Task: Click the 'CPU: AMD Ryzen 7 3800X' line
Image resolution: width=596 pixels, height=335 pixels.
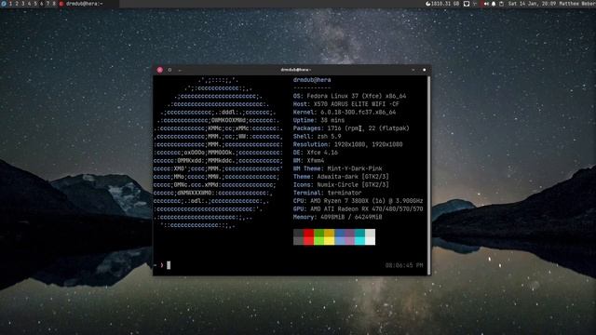Action: pyautogui.click(x=358, y=201)
